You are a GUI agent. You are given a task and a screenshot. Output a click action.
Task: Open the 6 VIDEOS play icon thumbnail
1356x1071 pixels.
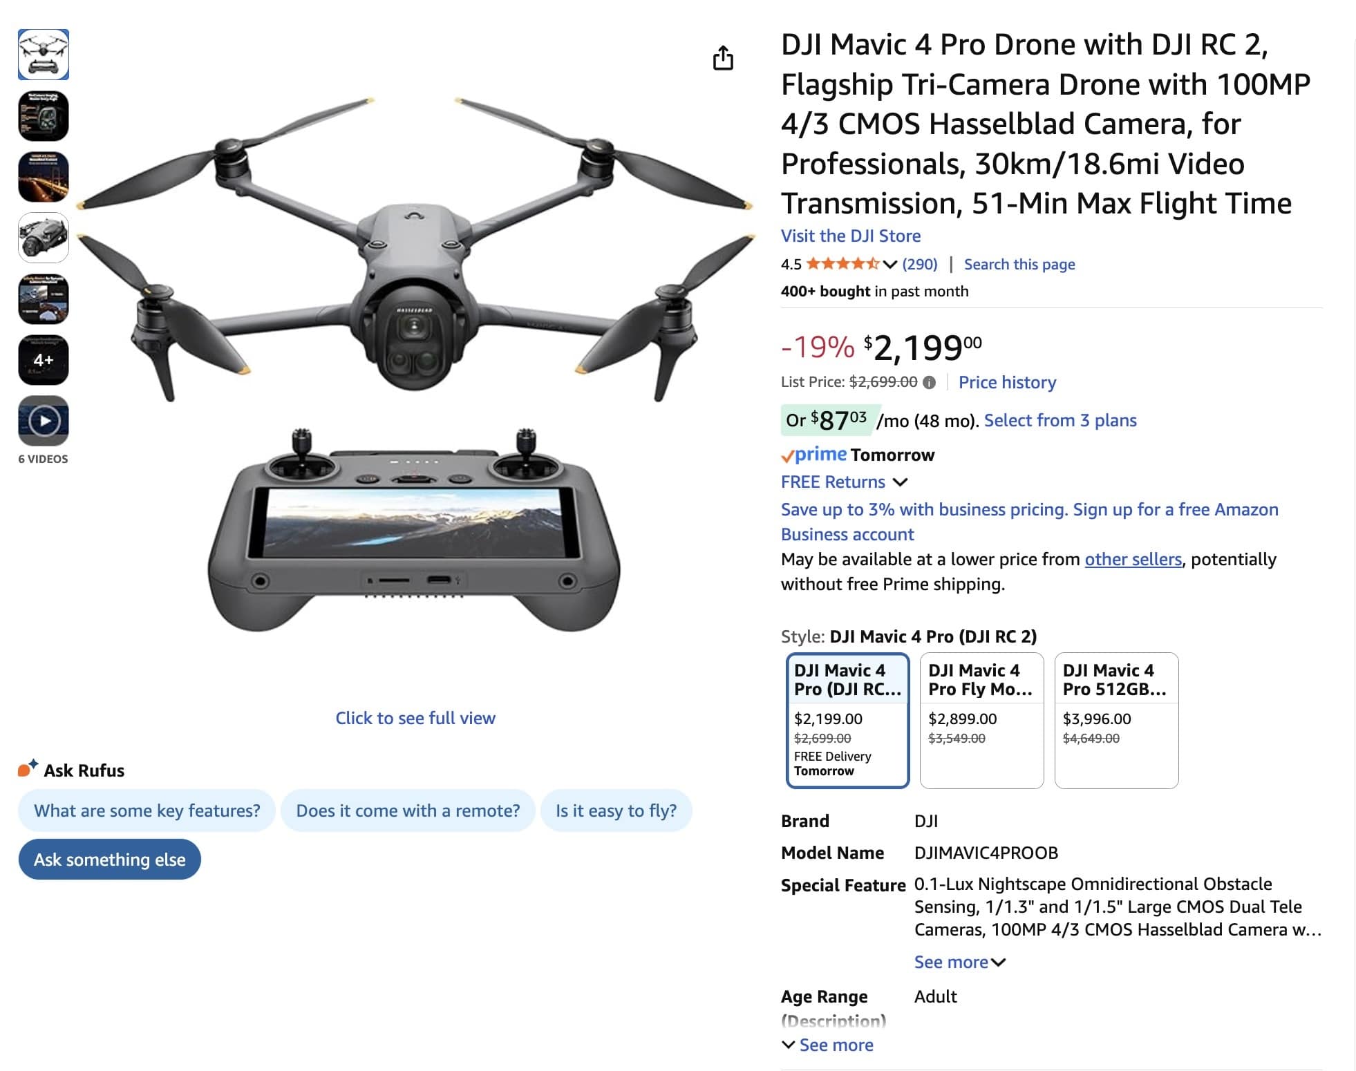(44, 419)
